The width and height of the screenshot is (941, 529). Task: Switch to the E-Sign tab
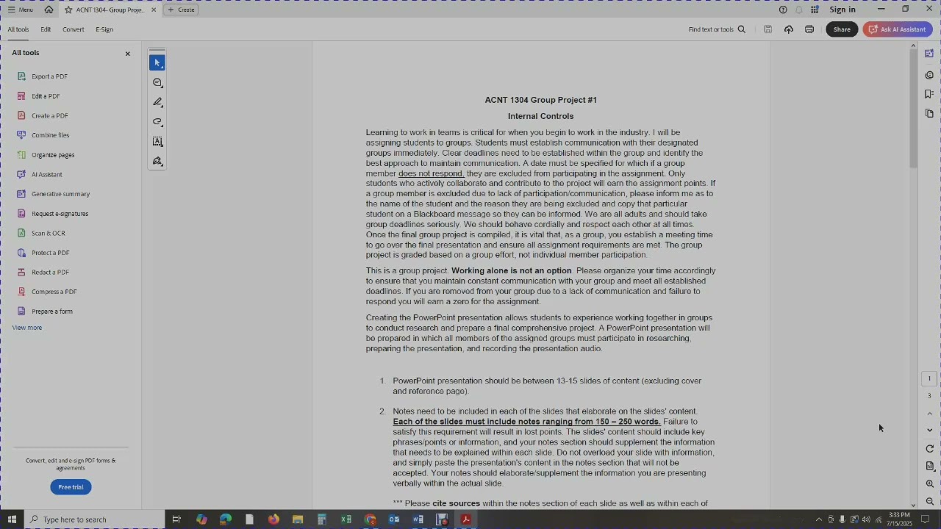[x=104, y=29]
